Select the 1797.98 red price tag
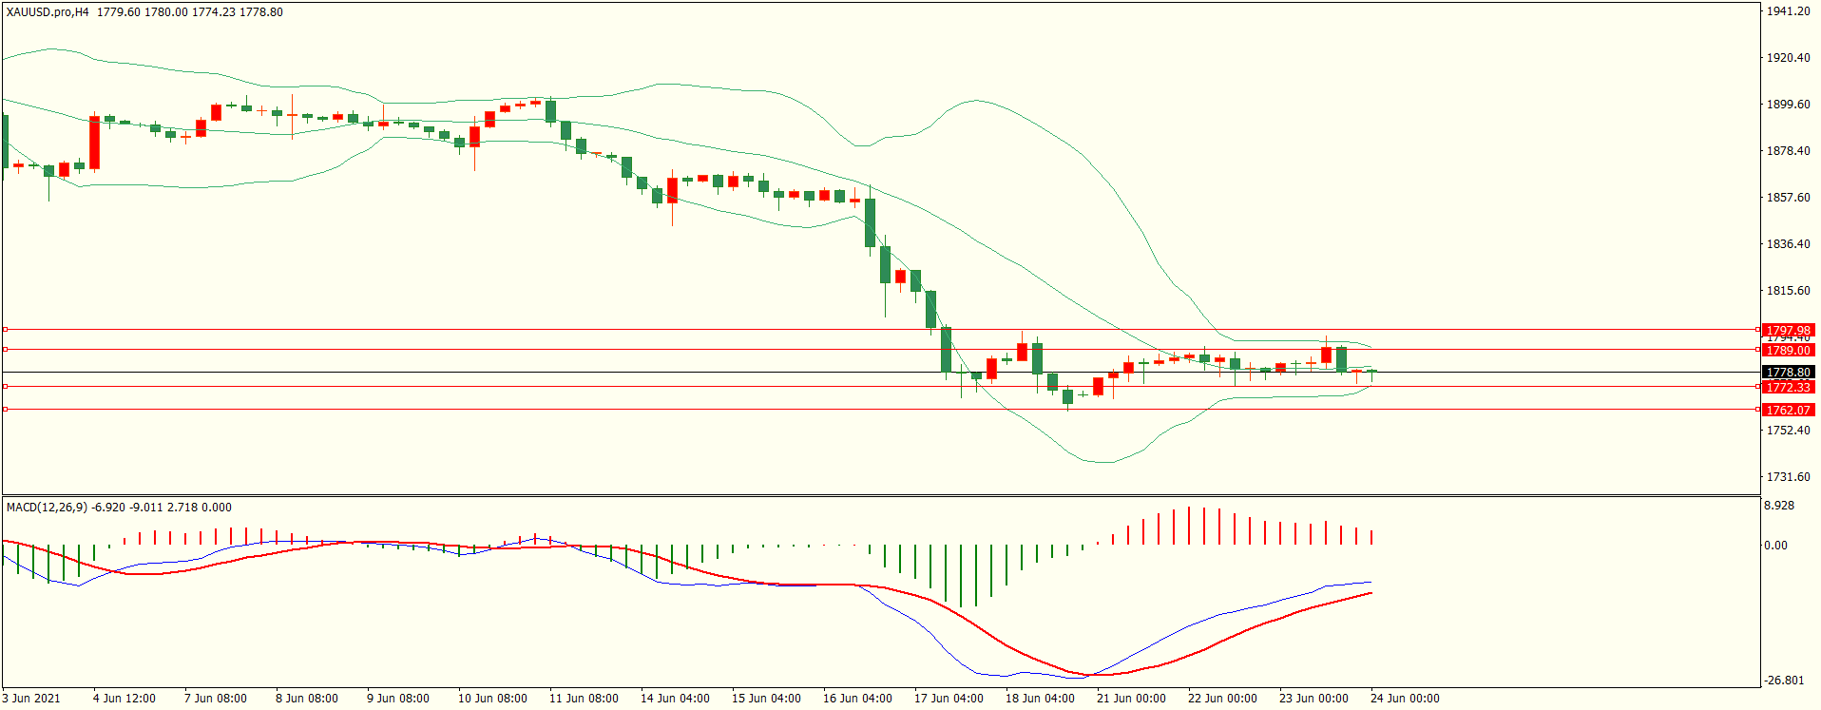The width and height of the screenshot is (1821, 710). tap(1788, 331)
